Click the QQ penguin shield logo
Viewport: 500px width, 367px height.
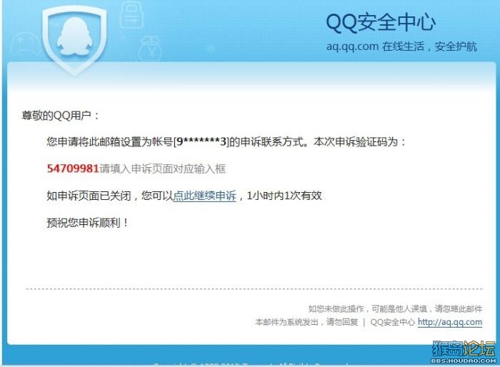74,40
